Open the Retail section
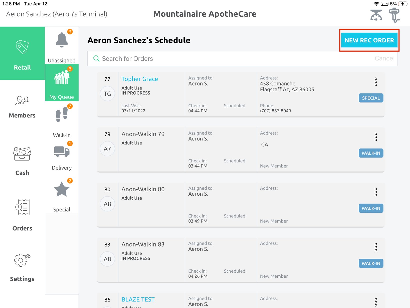 pyautogui.click(x=22, y=53)
